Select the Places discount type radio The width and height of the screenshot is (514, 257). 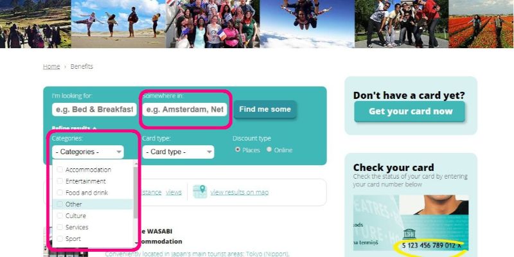pos(238,150)
